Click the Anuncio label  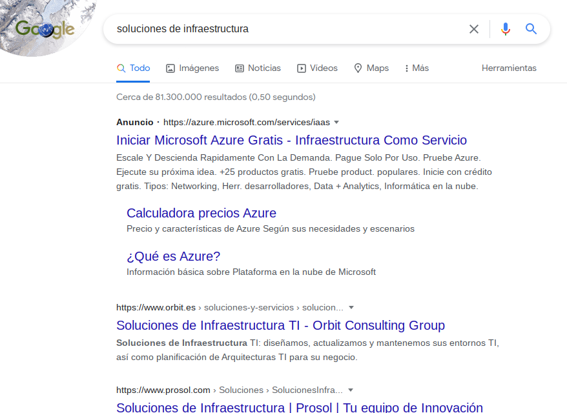135,123
